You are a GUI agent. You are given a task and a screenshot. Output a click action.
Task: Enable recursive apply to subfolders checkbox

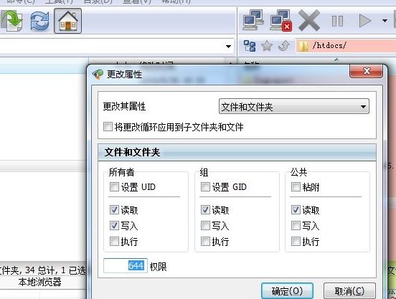coord(108,126)
